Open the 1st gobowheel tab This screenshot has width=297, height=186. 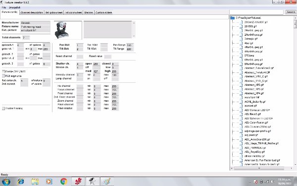[54, 12]
